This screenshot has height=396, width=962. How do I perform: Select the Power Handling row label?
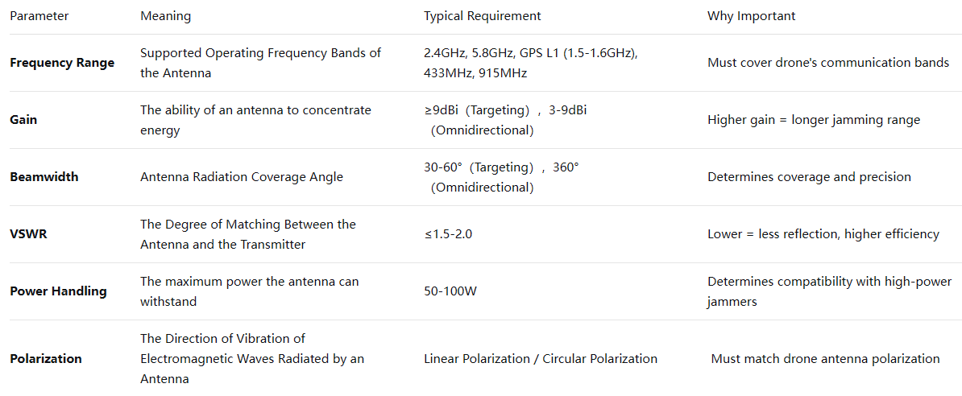click(x=58, y=291)
